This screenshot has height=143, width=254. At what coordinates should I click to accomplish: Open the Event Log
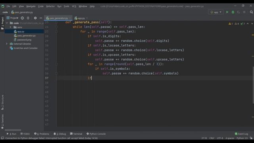pos(241,134)
